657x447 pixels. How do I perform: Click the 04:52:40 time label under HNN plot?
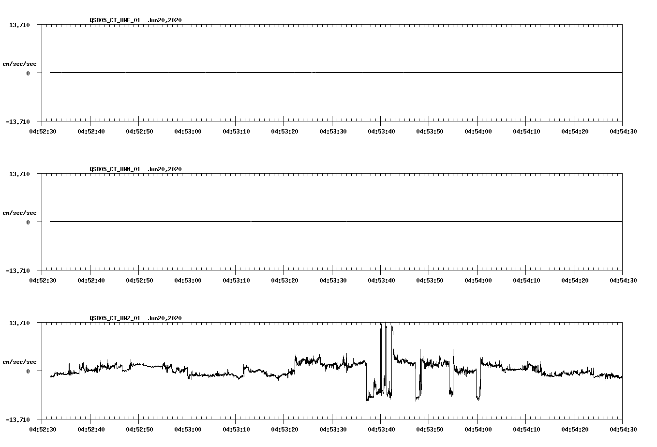coord(91,281)
